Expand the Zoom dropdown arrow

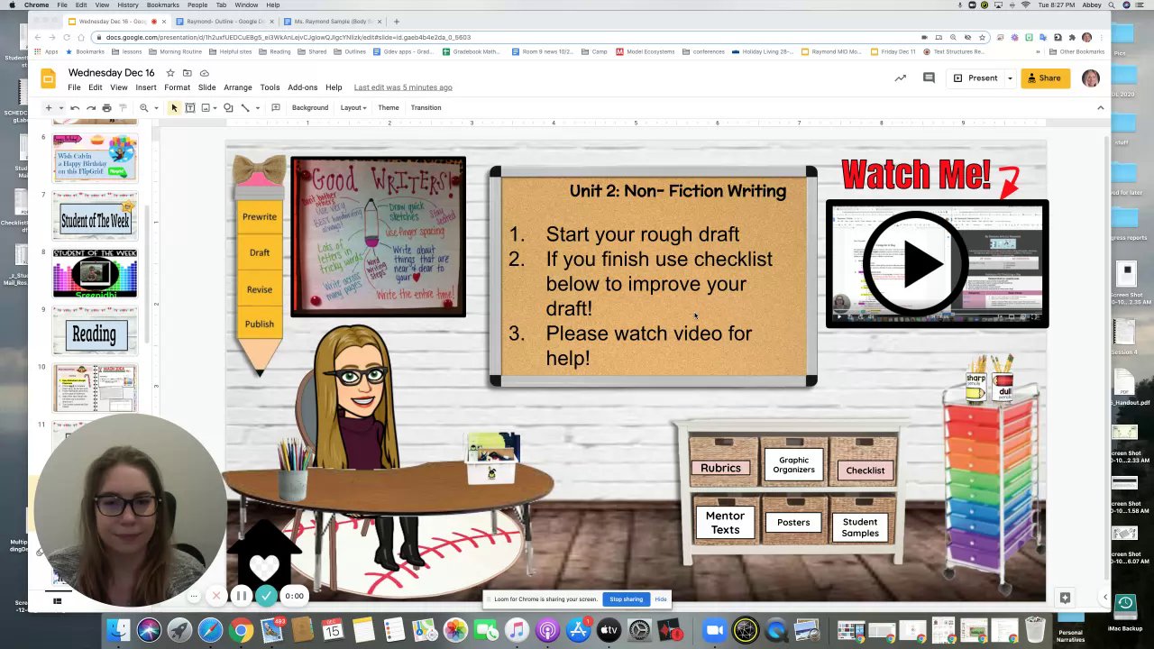(x=155, y=108)
